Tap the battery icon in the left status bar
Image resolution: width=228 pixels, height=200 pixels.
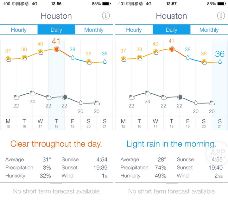(x=108, y=4)
